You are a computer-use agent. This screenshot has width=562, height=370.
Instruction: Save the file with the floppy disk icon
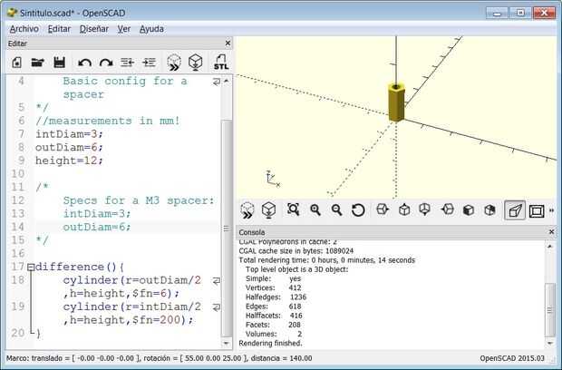[59, 63]
